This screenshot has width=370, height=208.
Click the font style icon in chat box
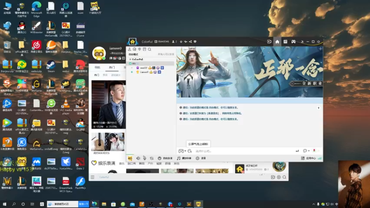coord(190,151)
